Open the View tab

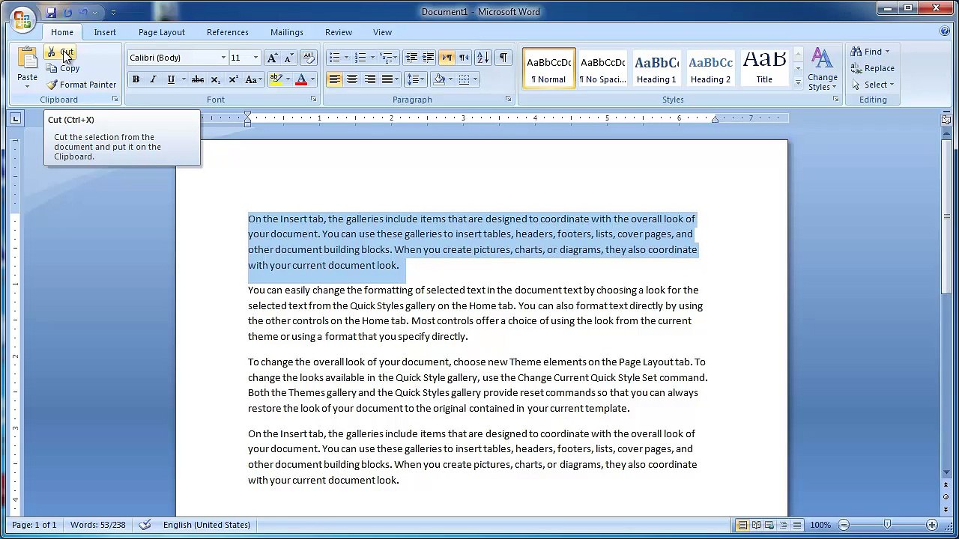[x=383, y=32]
